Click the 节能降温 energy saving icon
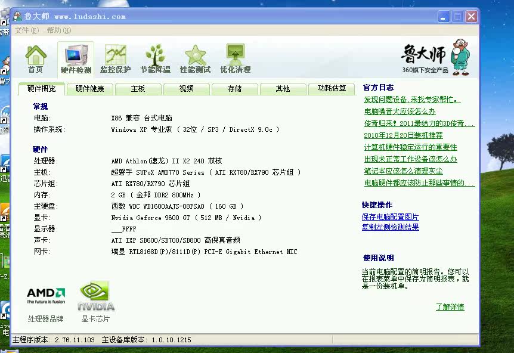The height and width of the screenshot is (353, 514). pyautogui.click(x=155, y=59)
